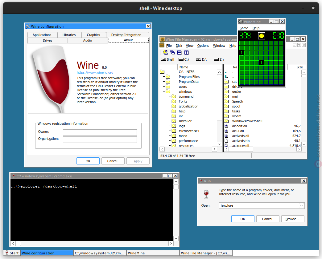Open the Disk menu in Wine File Manager
The width and height of the screenshot is (322, 259).
[179, 46]
